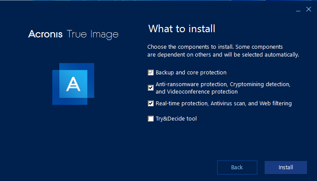Uncheck the Anti-ransomware protection checkbox
The image size is (317, 181).
151,87
